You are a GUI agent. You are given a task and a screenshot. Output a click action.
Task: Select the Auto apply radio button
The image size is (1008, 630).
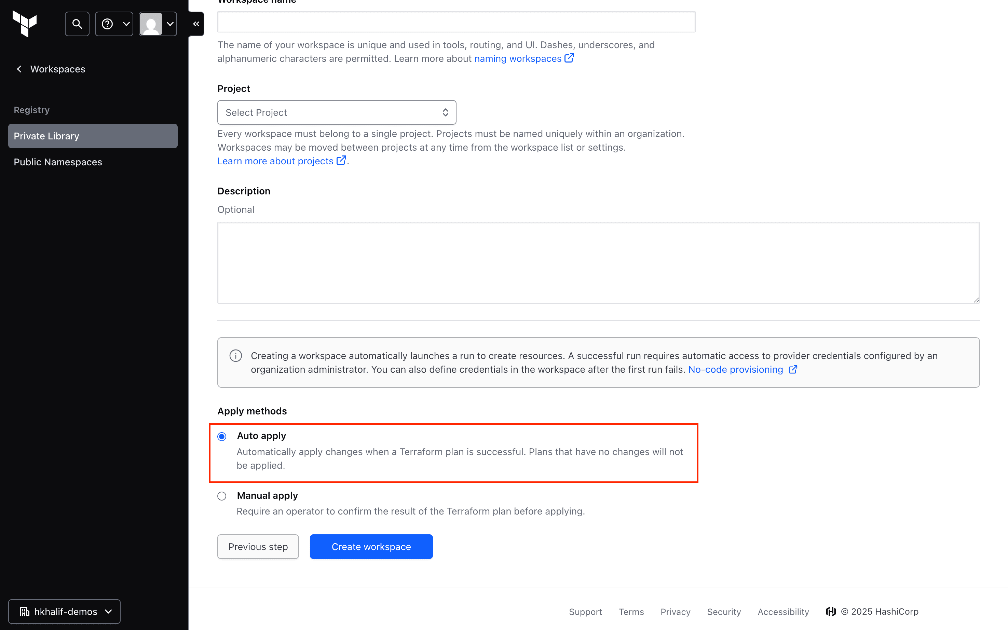click(x=222, y=436)
